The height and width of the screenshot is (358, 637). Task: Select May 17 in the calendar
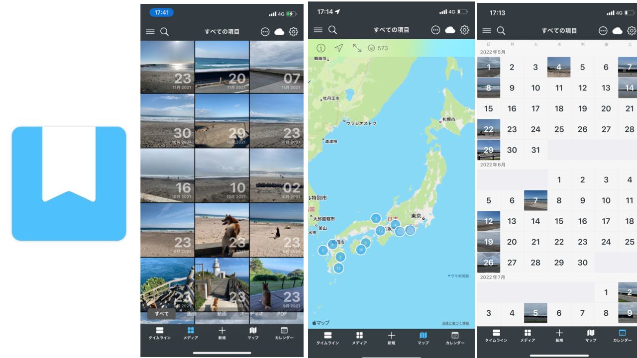(535, 108)
